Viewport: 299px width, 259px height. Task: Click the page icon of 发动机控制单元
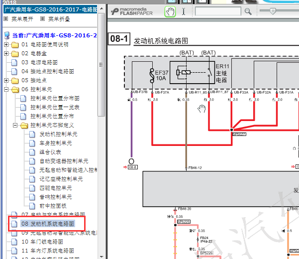click(32, 134)
